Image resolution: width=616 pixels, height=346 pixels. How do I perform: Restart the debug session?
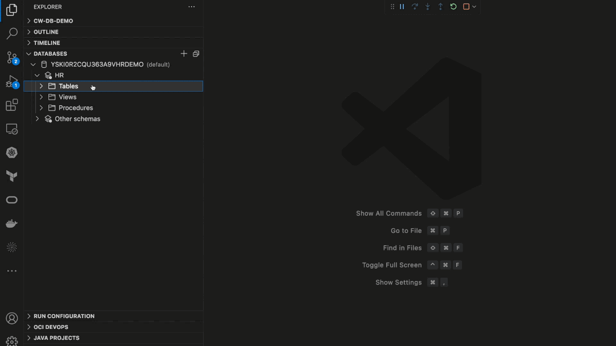[x=453, y=6]
